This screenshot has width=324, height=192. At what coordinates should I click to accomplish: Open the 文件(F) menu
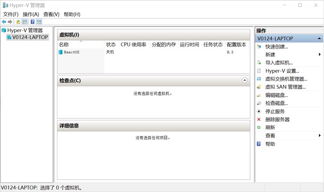(11, 14)
